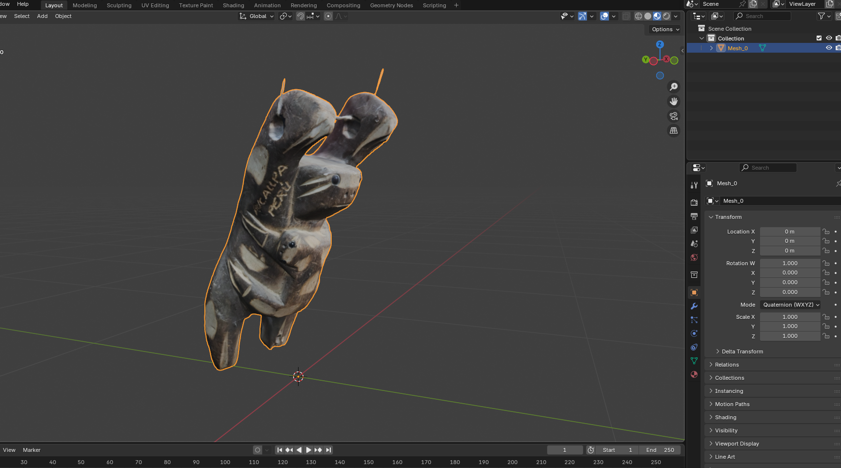Click the zoom magnifier icon in viewport
The width and height of the screenshot is (841, 468).
coord(674,87)
